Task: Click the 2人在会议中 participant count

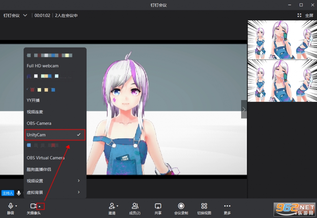Action: pos(66,15)
